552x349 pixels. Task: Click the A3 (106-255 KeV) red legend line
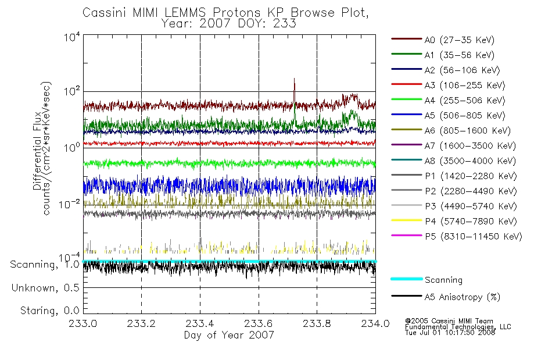tap(407, 84)
